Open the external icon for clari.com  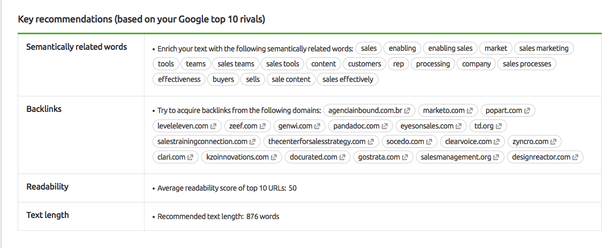point(190,157)
